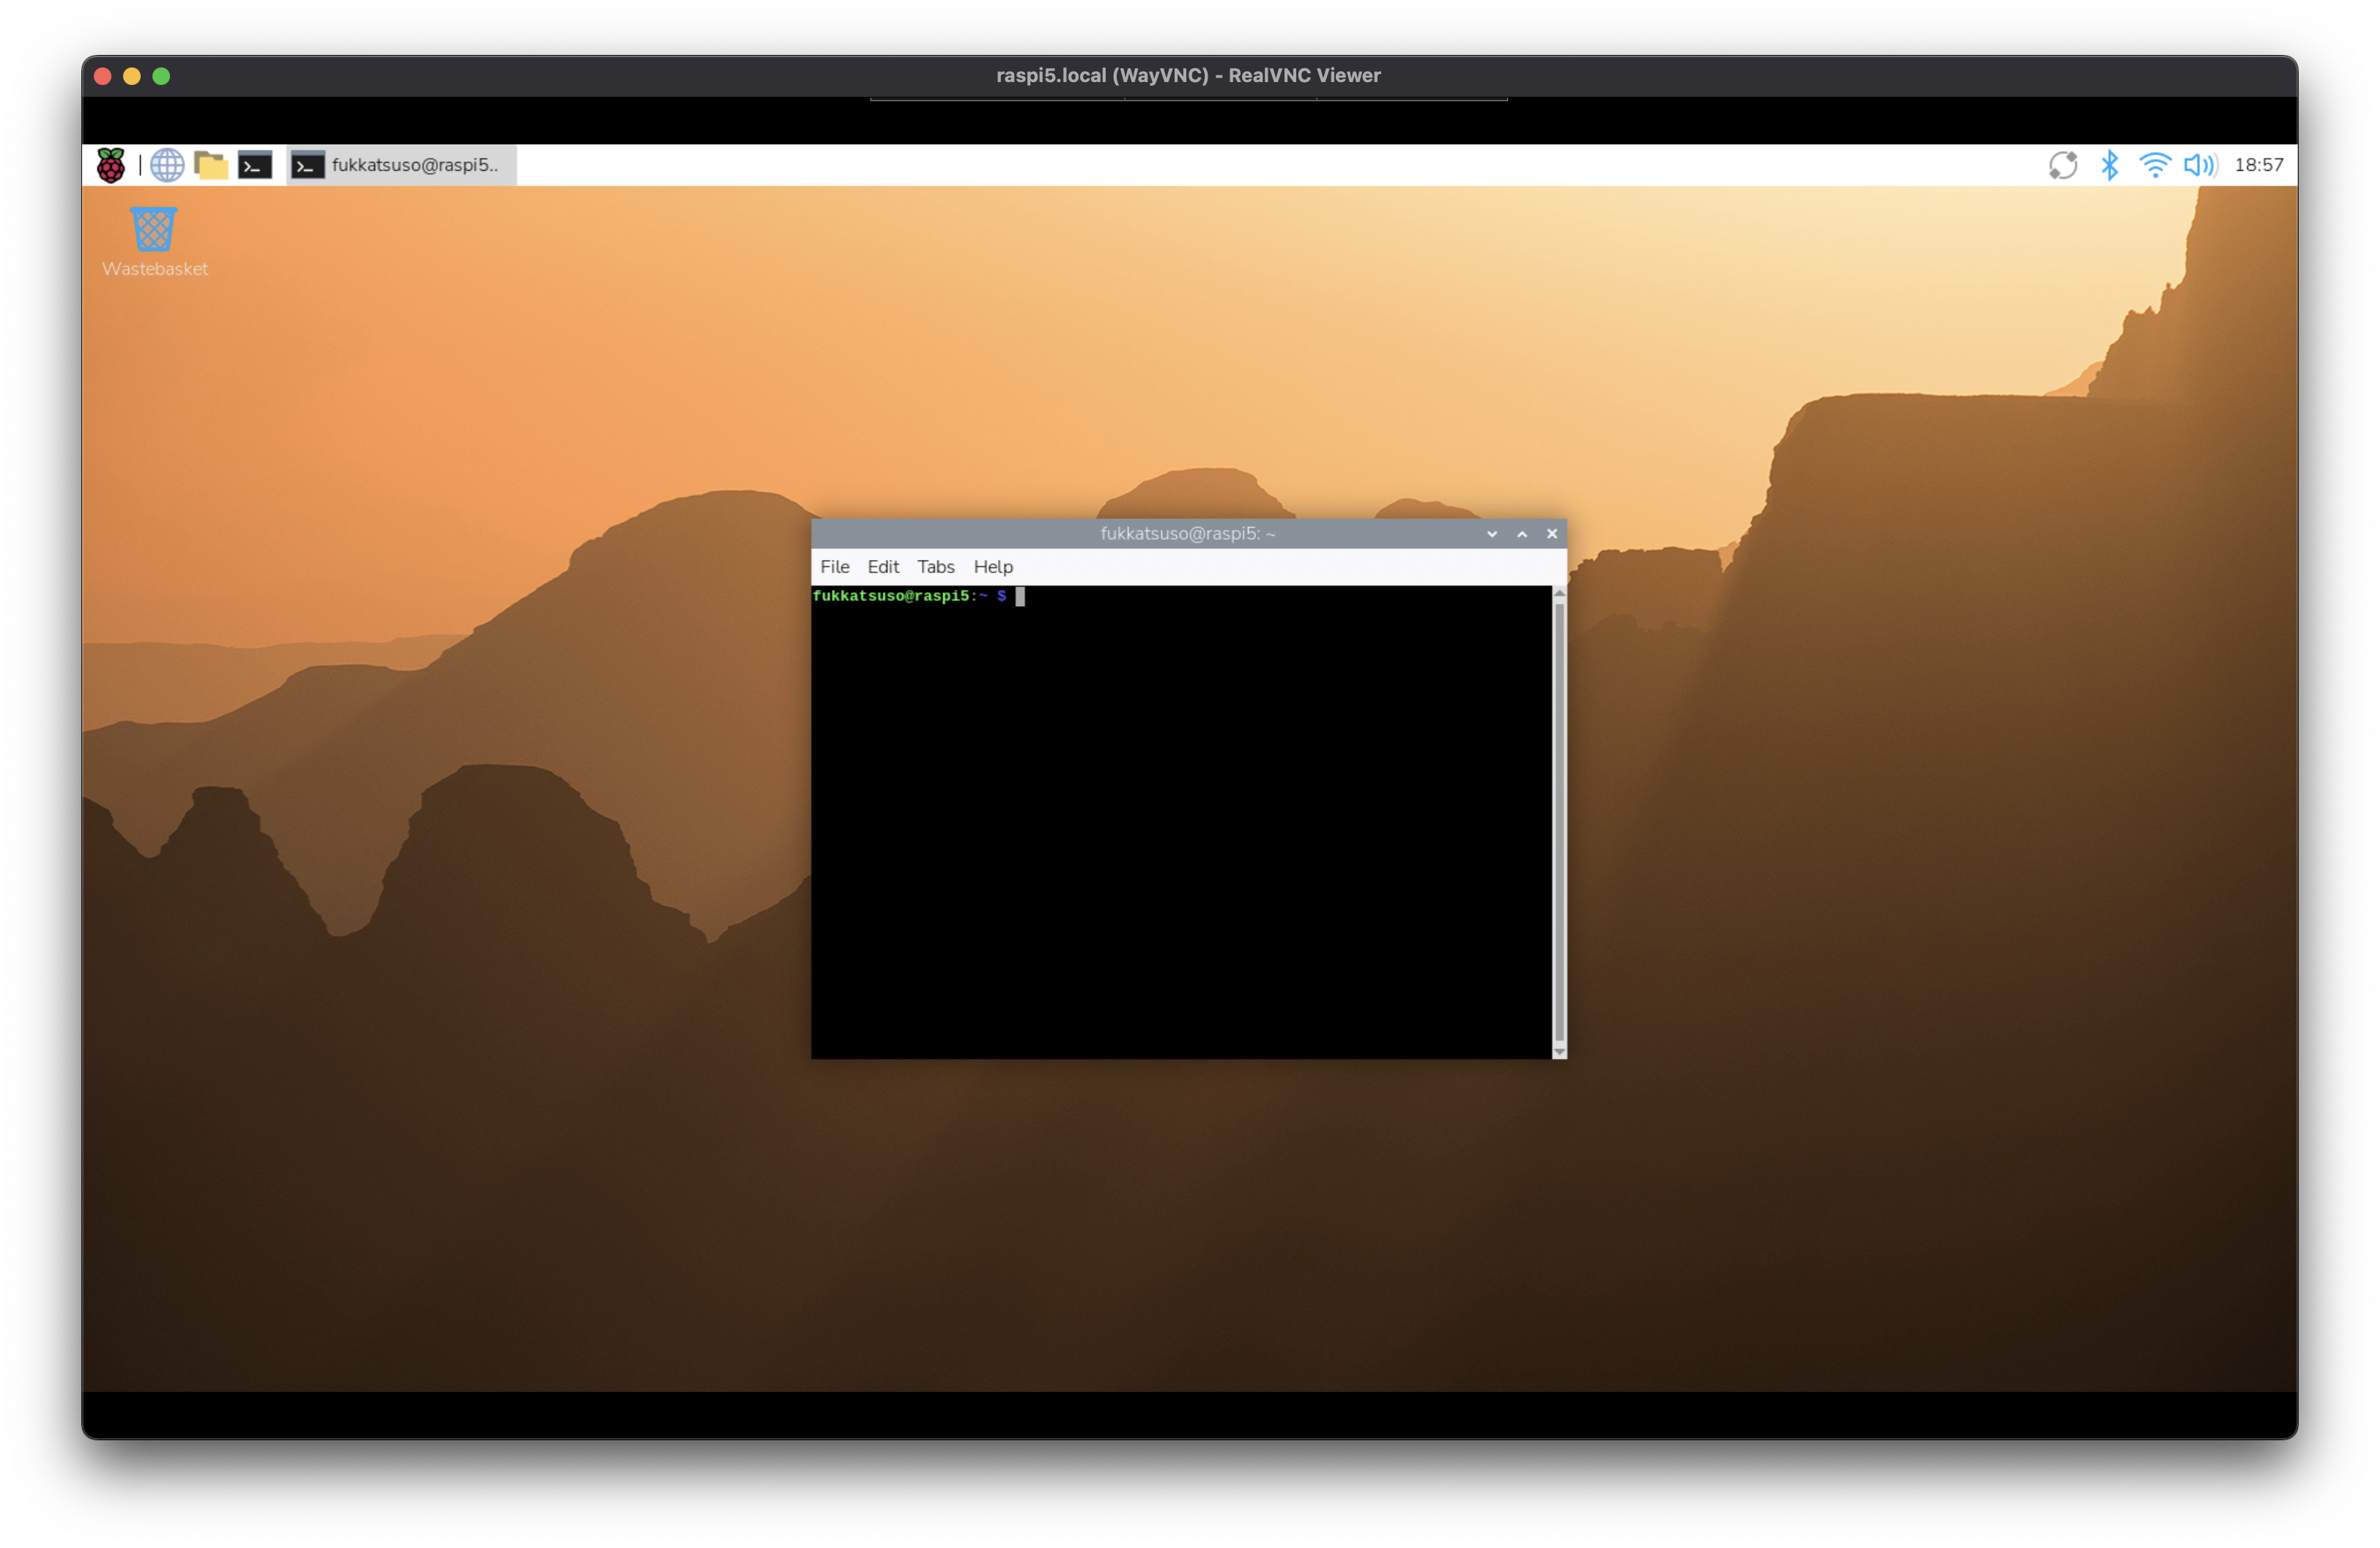The image size is (2380, 1548).
Task: Open the Raspberry Pi applications menu
Action: 111,165
